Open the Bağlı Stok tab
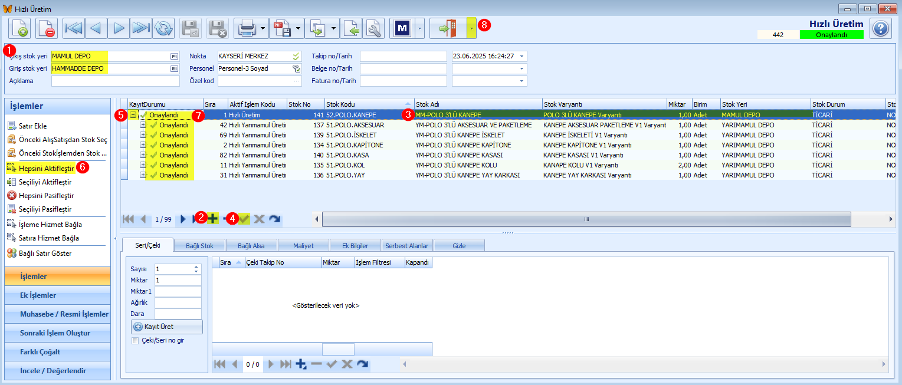 point(199,245)
